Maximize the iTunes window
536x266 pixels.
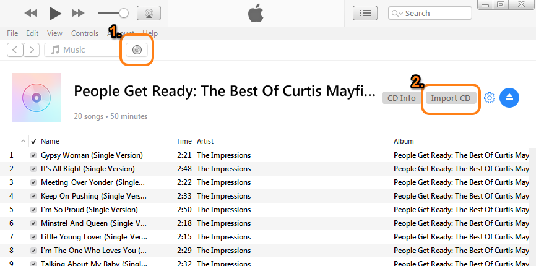(501, 5)
